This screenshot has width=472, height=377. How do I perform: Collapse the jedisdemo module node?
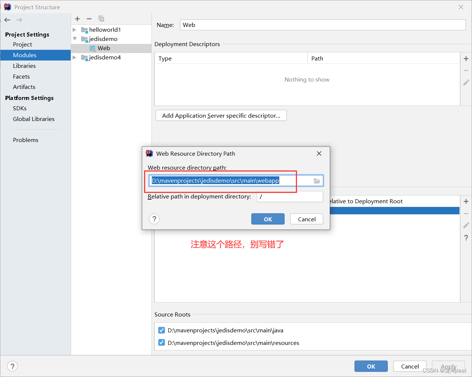tap(74, 39)
